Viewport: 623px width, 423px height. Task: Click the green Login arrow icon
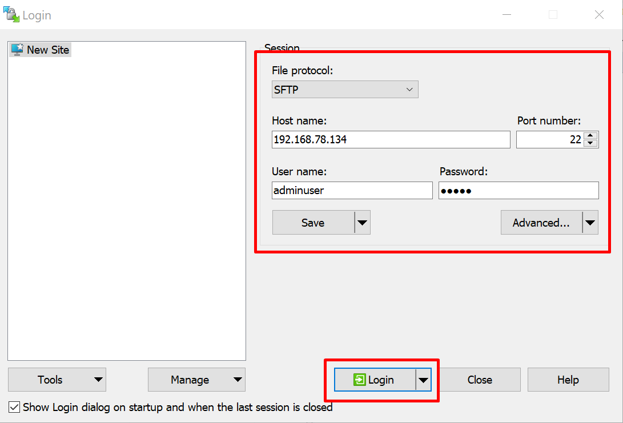point(360,380)
